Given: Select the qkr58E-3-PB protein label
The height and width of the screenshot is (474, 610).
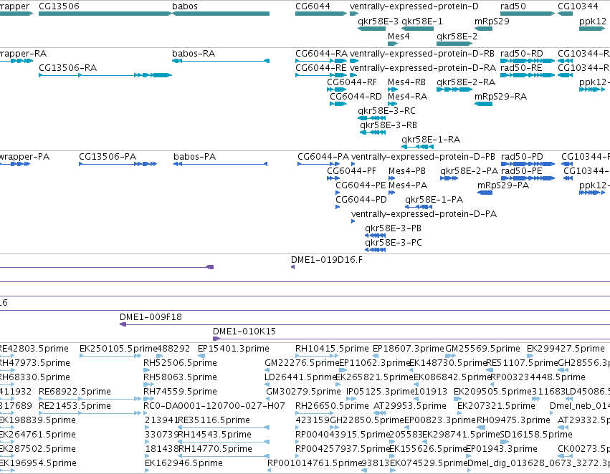Looking at the screenshot, I should coord(394,229).
